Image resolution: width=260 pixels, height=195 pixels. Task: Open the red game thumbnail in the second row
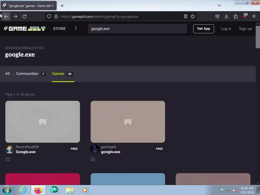pos(43,179)
